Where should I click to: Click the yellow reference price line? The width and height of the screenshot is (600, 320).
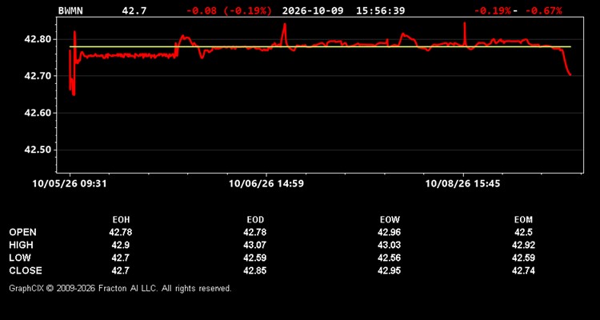pyautogui.click(x=320, y=46)
